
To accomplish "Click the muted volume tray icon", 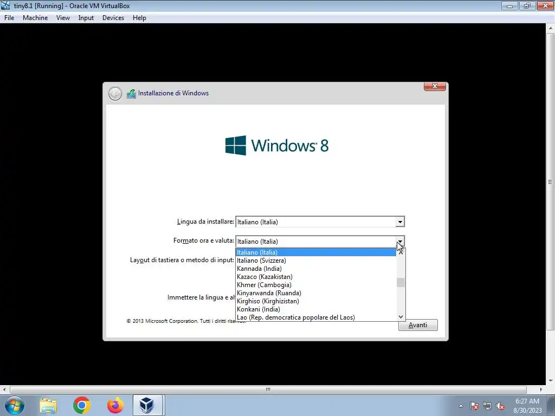I will tap(500, 406).
